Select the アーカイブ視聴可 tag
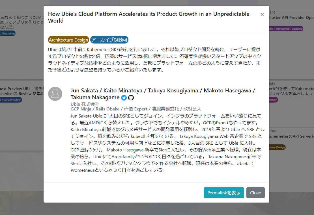 (x=109, y=40)
